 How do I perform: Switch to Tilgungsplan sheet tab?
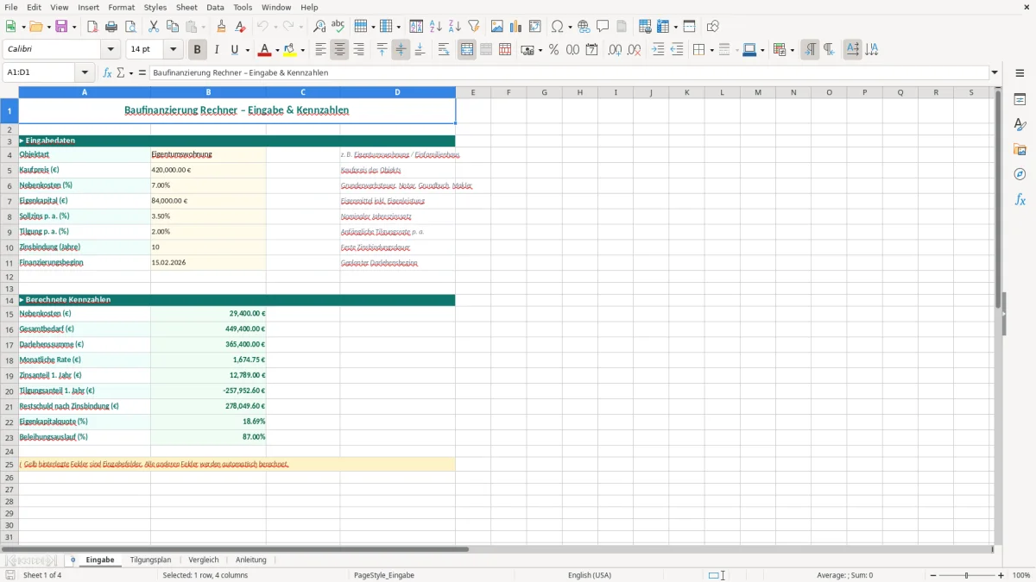(x=150, y=560)
